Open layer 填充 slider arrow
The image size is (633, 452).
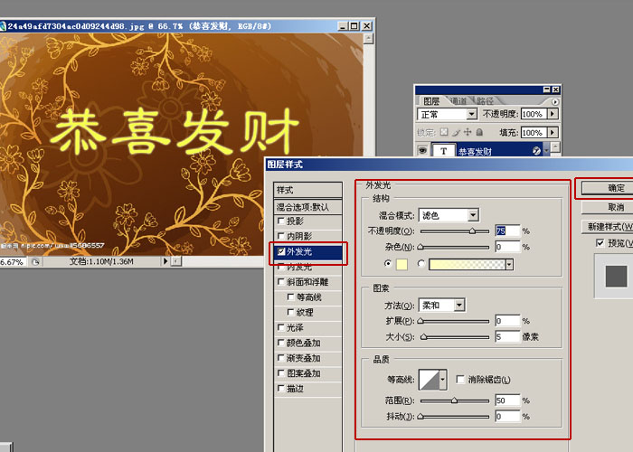553,132
